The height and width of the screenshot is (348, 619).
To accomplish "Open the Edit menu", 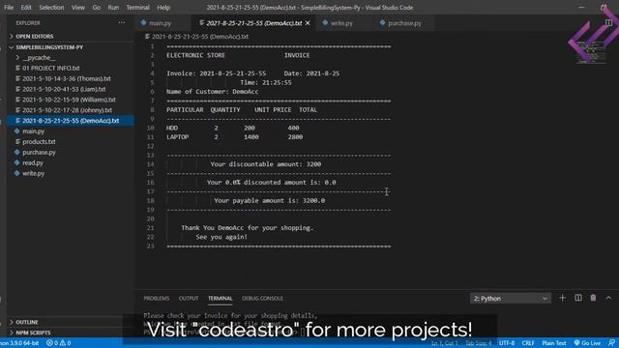I will click(x=26, y=8).
